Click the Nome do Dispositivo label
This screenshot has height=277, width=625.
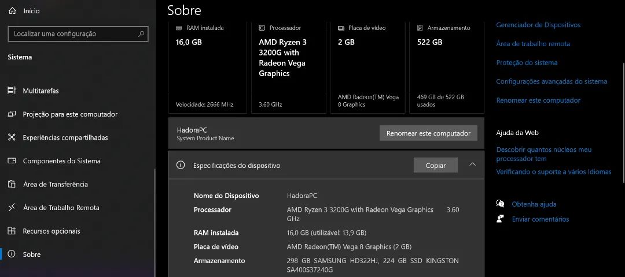coord(226,196)
